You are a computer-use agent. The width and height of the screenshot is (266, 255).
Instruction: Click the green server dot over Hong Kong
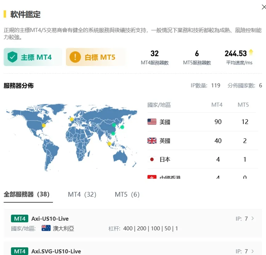[113, 134]
